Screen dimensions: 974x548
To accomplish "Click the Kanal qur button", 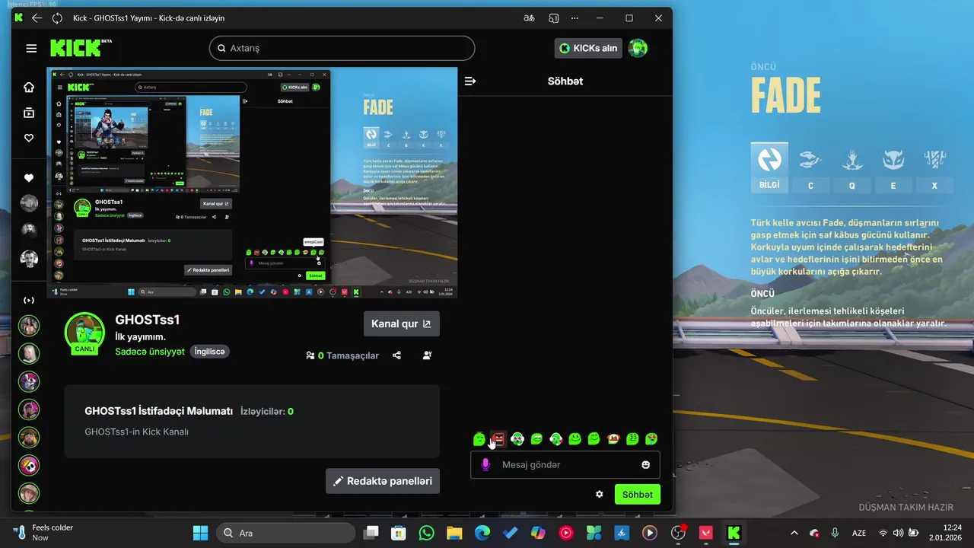I will tap(401, 323).
